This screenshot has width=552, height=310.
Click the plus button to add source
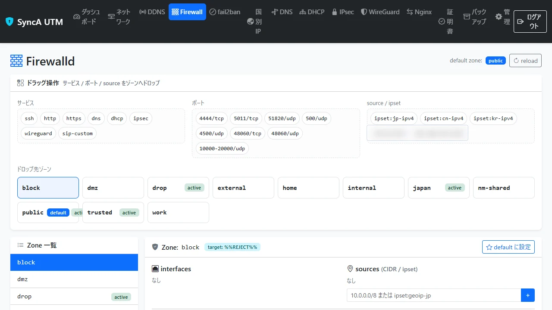pos(528,295)
